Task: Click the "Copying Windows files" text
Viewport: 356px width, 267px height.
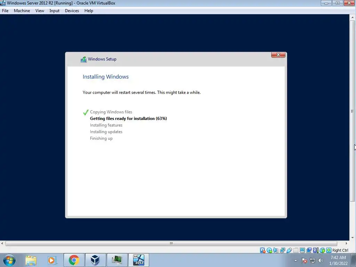Action: click(111, 112)
